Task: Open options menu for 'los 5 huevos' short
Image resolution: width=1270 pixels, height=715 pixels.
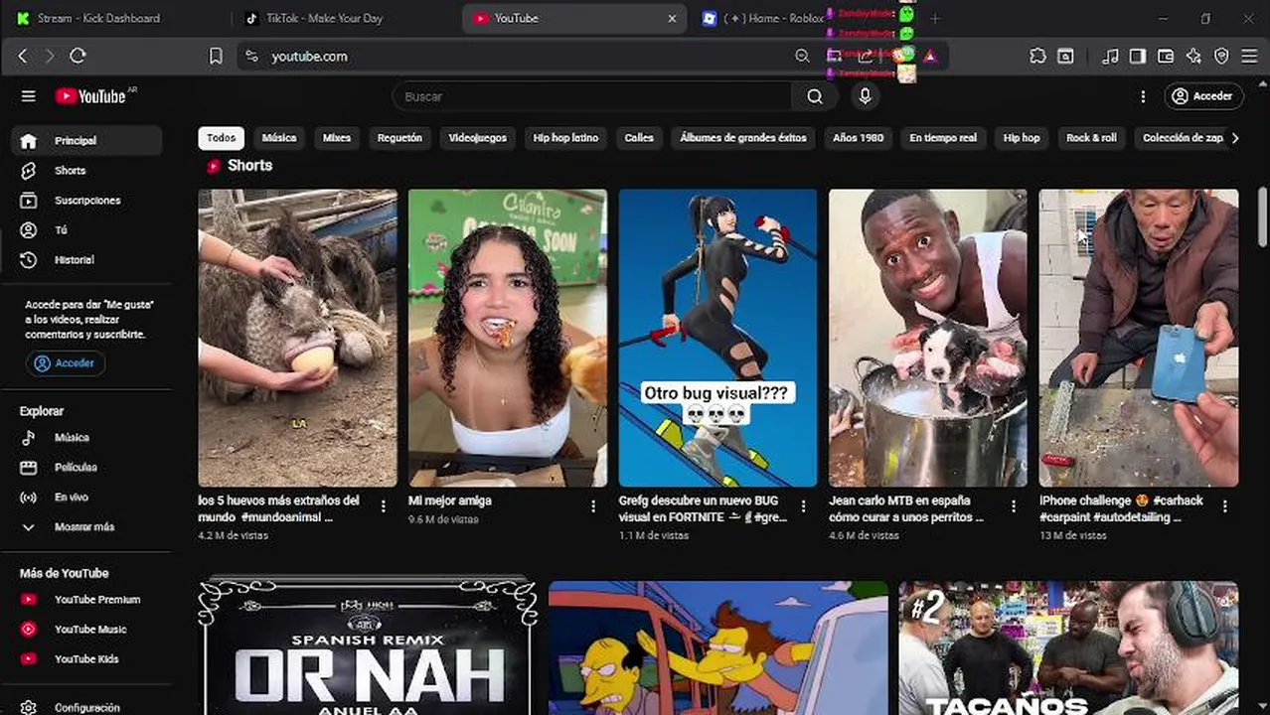Action: point(384,506)
